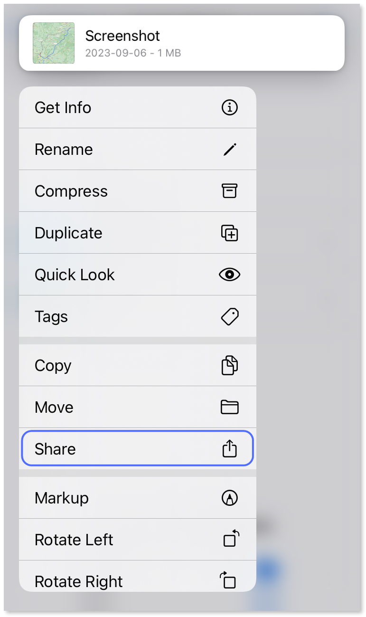
Task: Select the Markup pen-in-circle icon
Action: point(229,498)
